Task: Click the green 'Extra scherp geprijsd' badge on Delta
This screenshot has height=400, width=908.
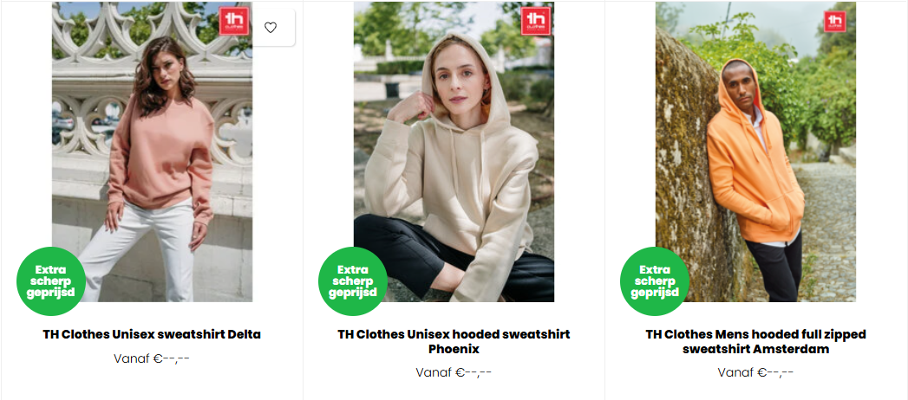Action: click(50, 281)
